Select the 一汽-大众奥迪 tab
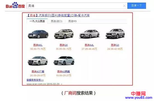Screen dimensions: 154x101 click(x=37, y=21)
